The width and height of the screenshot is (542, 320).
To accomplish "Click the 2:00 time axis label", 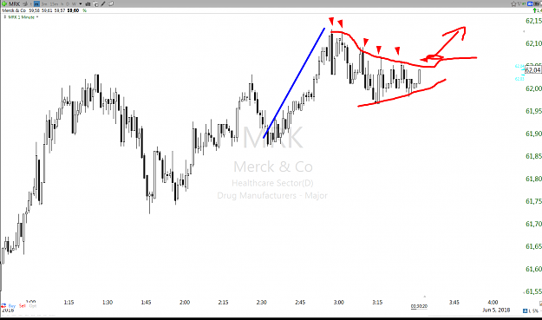I will [x=185, y=303].
